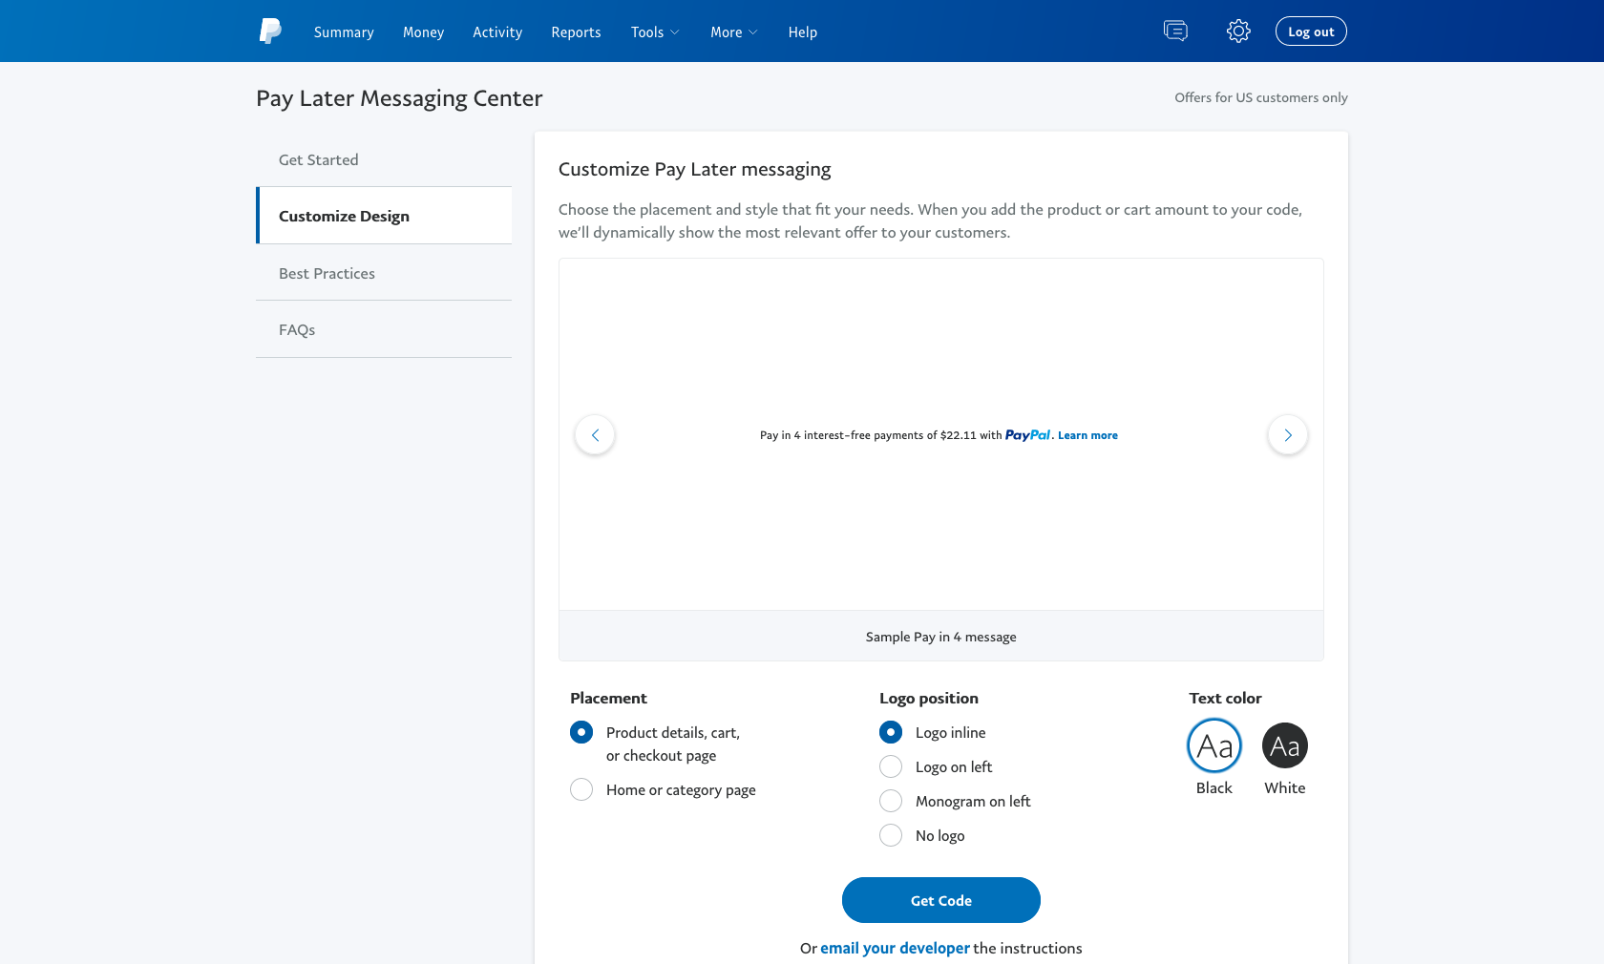Select the Logo on left option
1604x964 pixels.
pyautogui.click(x=891, y=766)
